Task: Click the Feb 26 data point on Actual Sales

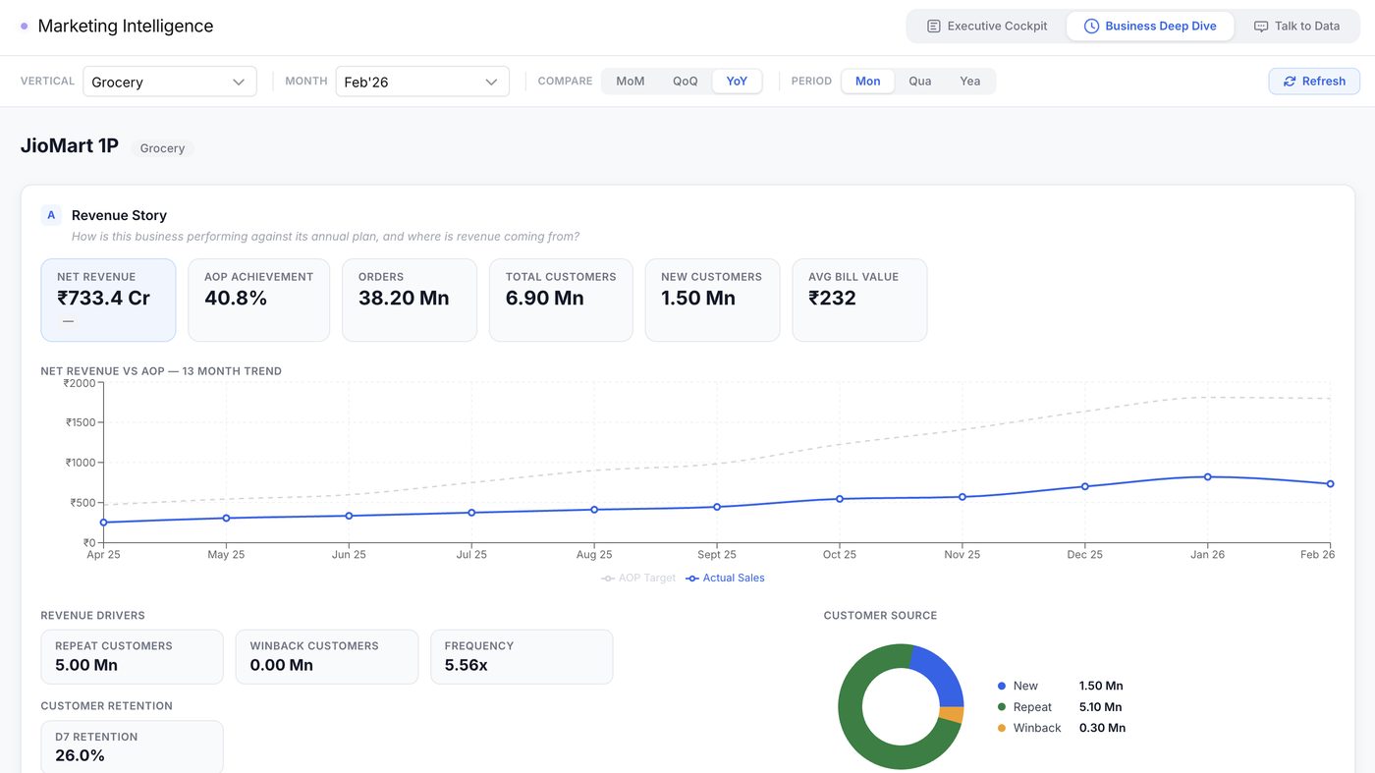Action: (1330, 483)
